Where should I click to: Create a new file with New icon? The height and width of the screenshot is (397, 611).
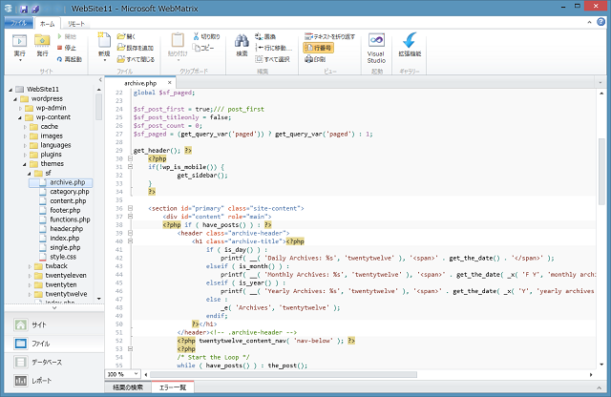coord(104,41)
